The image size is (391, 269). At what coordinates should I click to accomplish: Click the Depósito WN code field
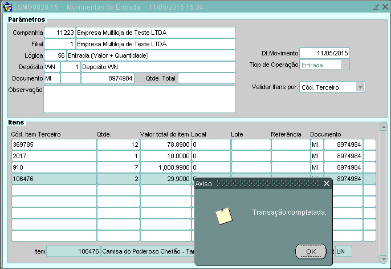[52, 67]
